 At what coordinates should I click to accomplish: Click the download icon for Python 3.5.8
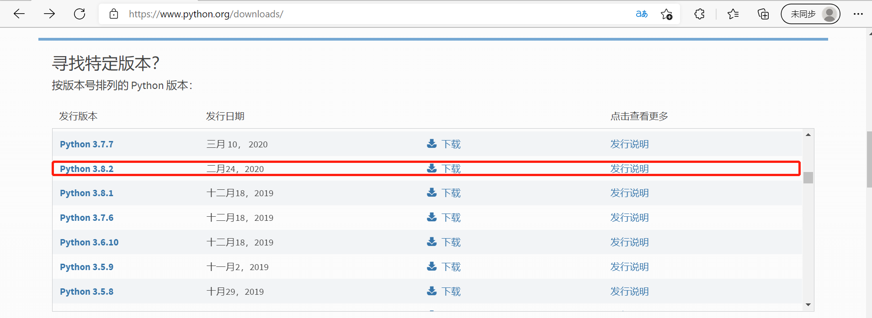point(432,291)
